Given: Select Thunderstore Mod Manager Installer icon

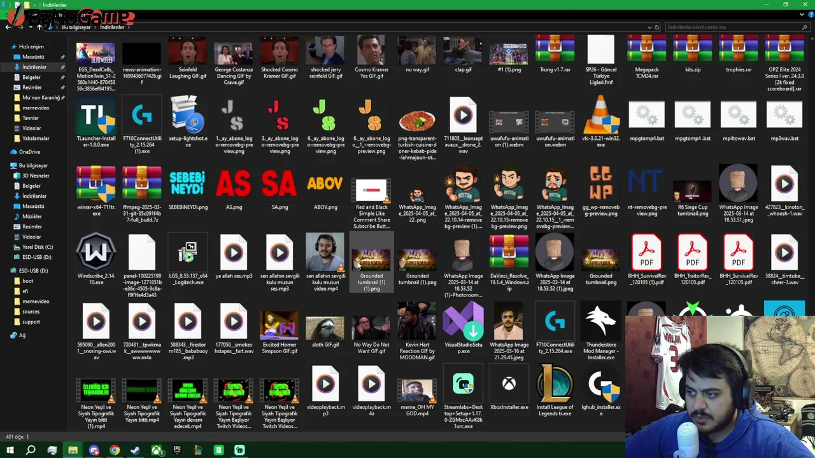Looking at the screenshot, I should point(600,321).
